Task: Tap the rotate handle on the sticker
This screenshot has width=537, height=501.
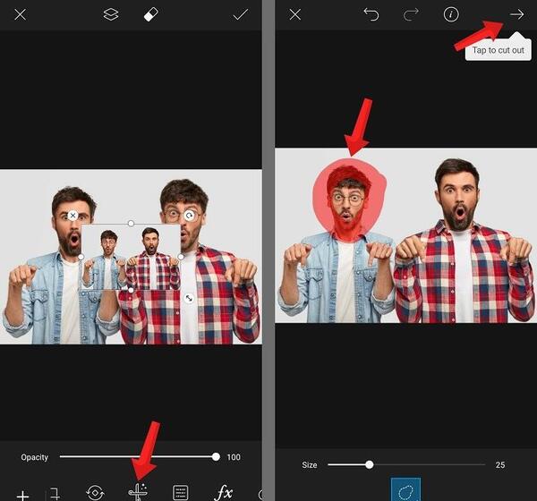Action: [x=189, y=216]
